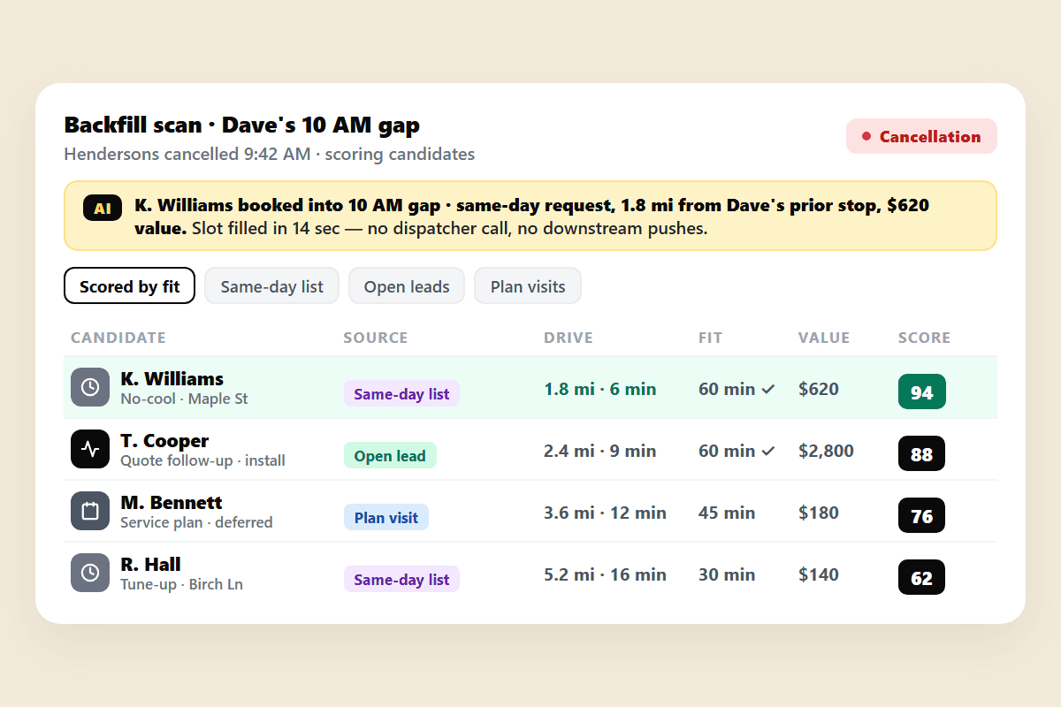1061x707 pixels.
Task: Click the Same-day list tag in R. Hall row
Action: (401, 580)
